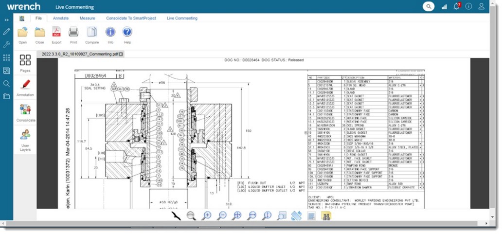Screen dimensions: 502x234
Task: Open the notifications bell
Action: 456,6
